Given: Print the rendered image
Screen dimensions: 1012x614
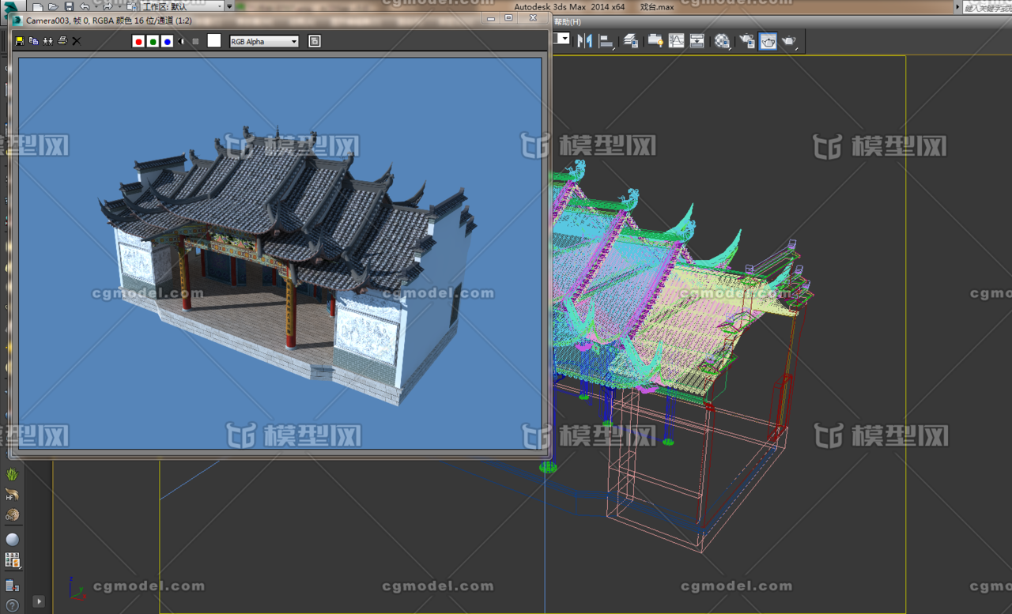Looking at the screenshot, I should point(62,41).
